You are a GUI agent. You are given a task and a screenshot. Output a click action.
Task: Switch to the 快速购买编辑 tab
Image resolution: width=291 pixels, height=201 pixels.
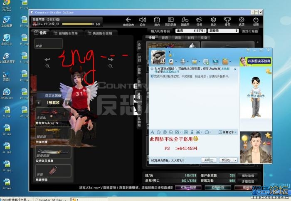[x=101, y=33]
